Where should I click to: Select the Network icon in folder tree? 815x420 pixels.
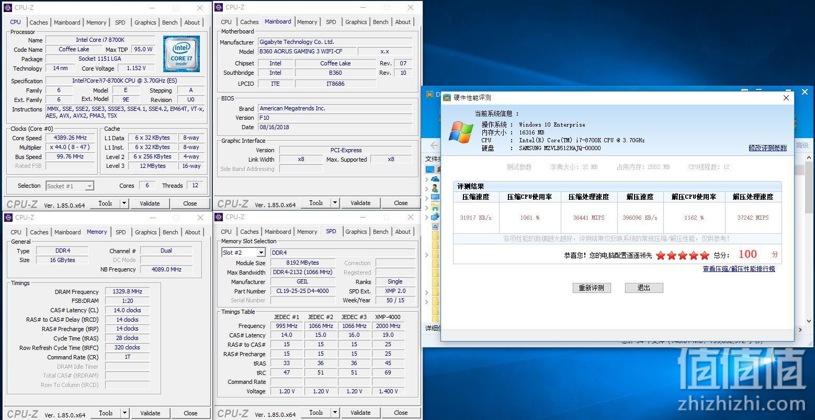click(435, 217)
